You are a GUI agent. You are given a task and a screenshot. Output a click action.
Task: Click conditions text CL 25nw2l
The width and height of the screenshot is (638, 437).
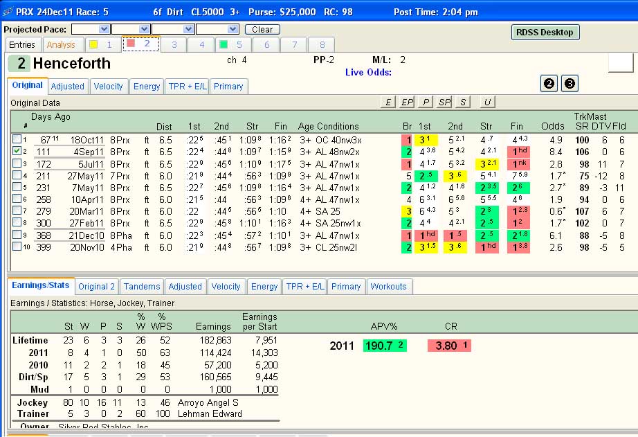[x=336, y=247]
